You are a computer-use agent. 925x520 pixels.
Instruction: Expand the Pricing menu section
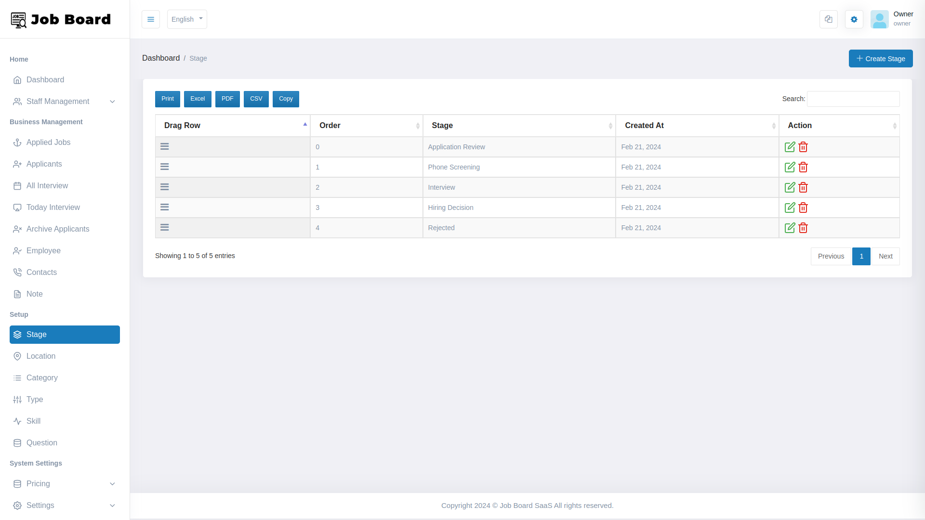pyautogui.click(x=65, y=483)
